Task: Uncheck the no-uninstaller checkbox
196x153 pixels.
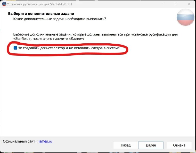Action: [x=15, y=48]
